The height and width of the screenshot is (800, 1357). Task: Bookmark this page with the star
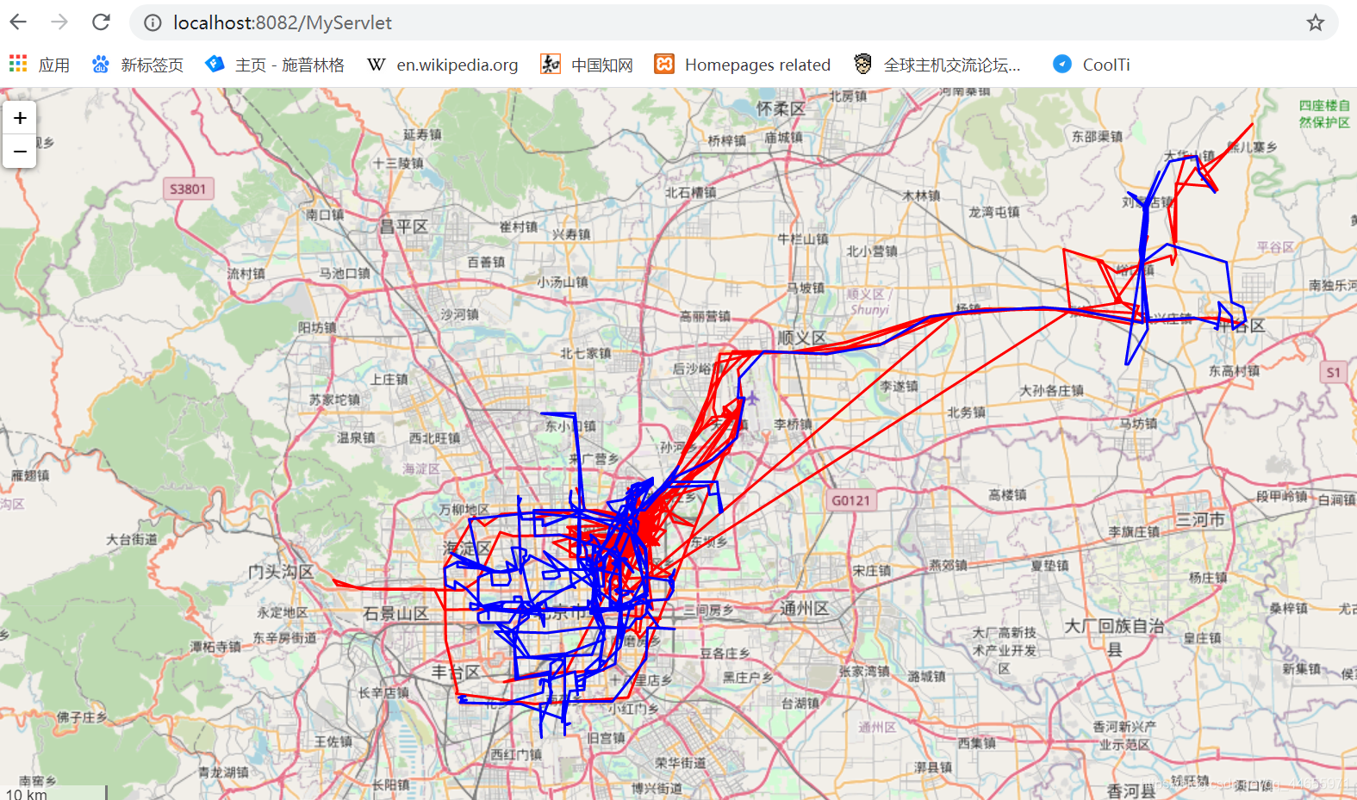(1315, 23)
